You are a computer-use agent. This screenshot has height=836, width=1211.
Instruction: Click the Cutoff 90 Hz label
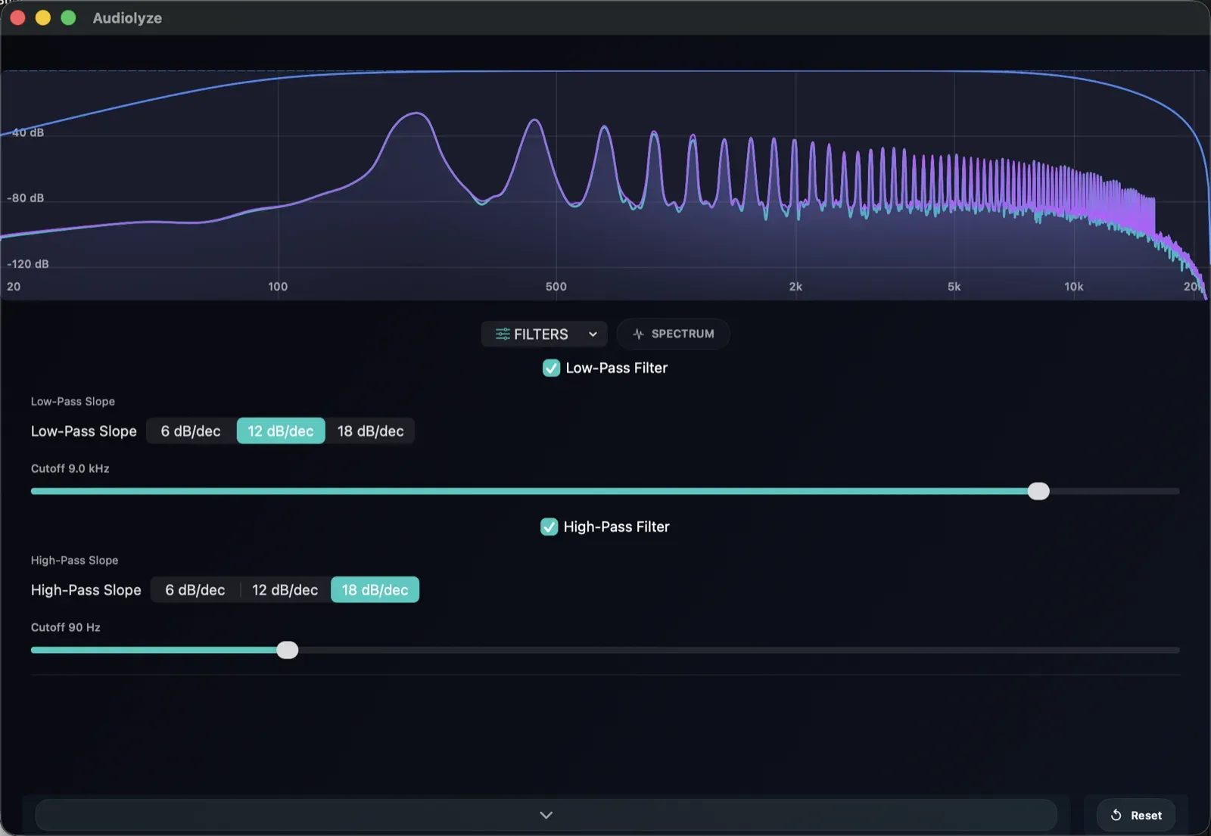(65, 628)
